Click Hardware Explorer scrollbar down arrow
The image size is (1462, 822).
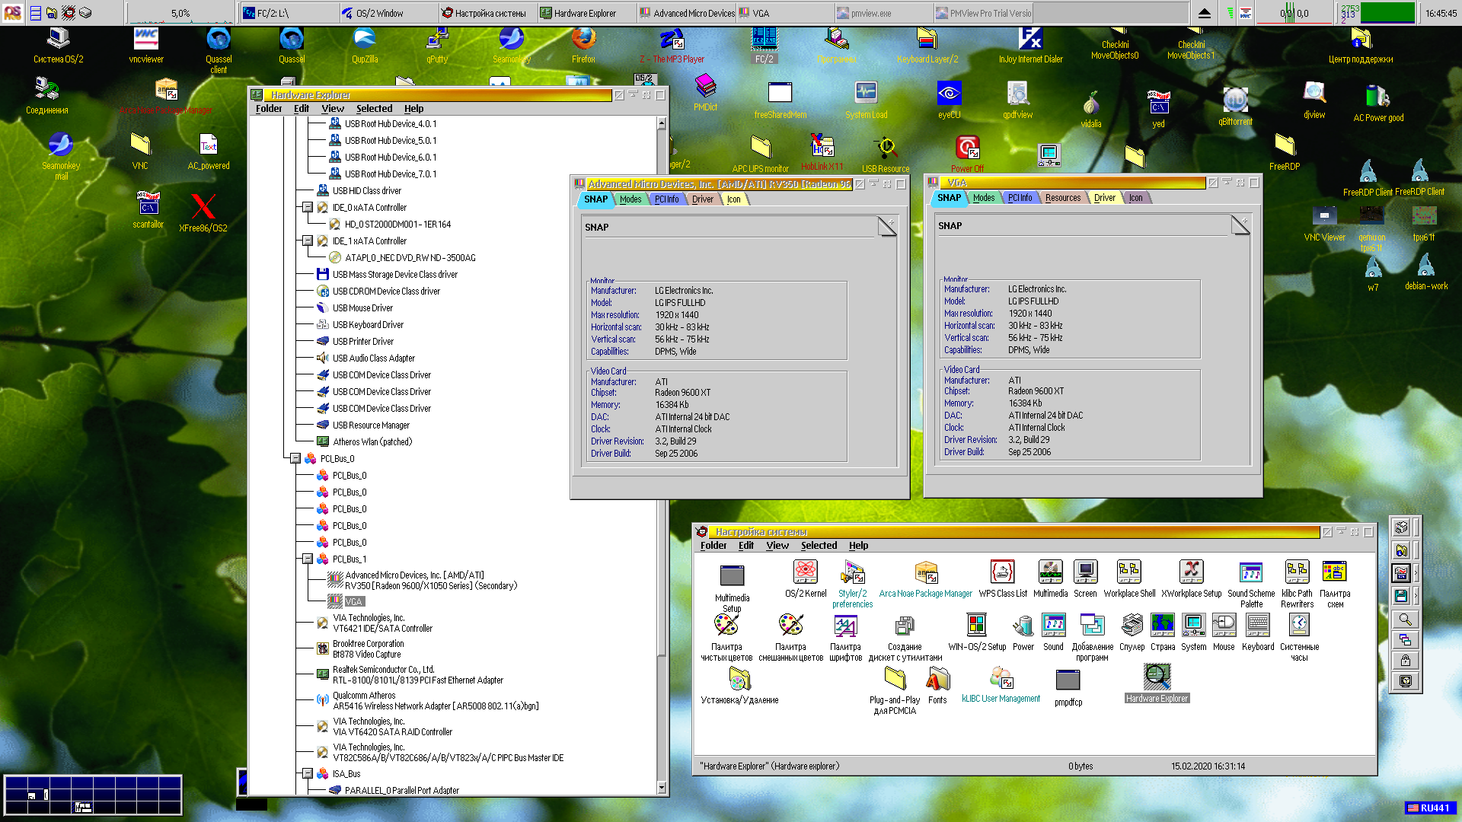pos(661,788)
